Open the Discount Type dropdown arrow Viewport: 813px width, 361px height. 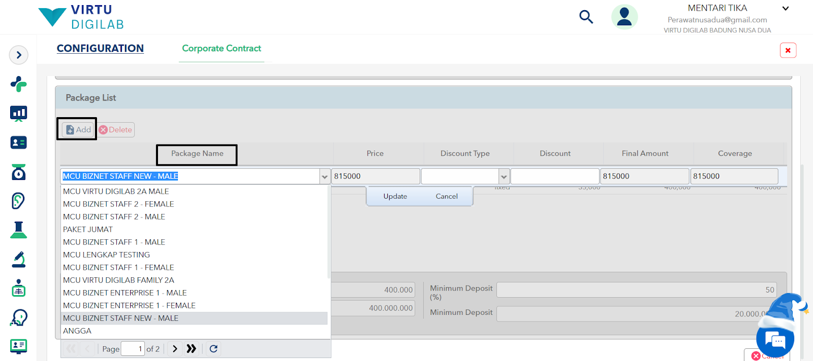504,176
